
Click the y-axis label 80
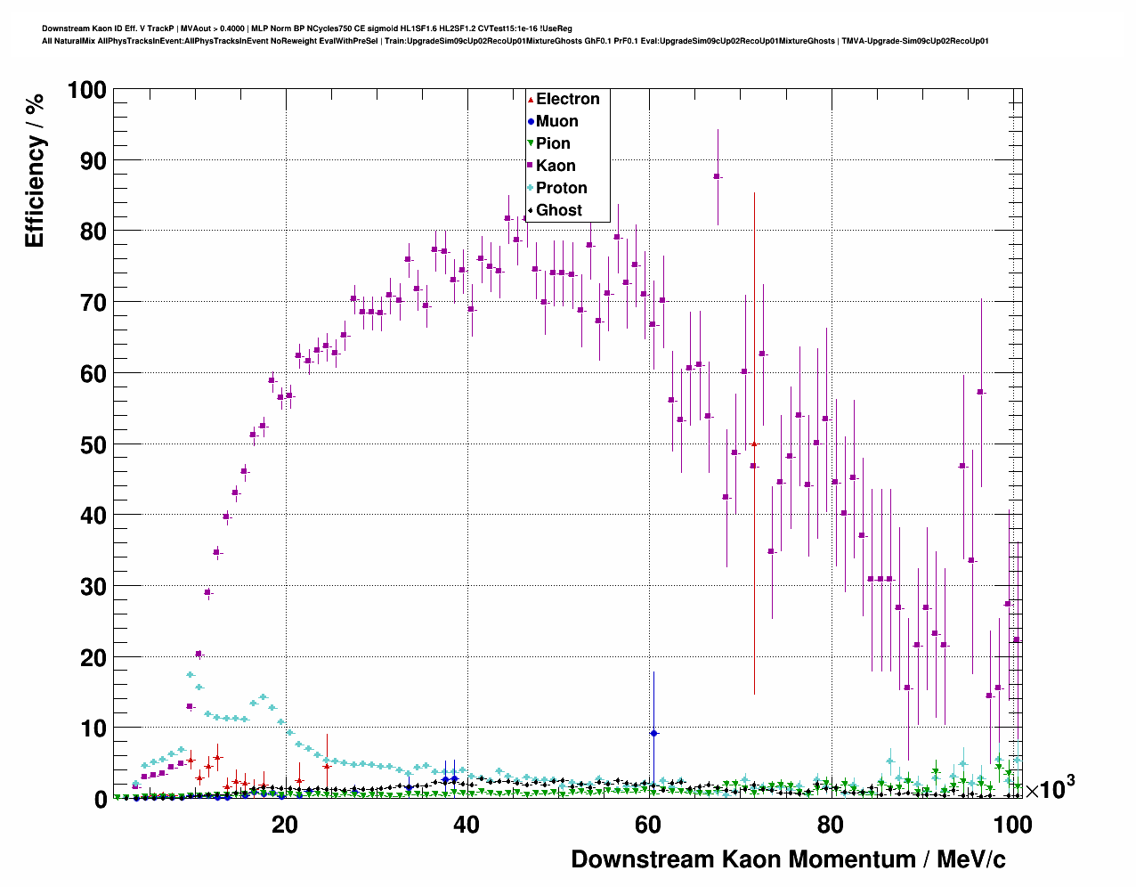pyautogui.click(x=93, y=232)
